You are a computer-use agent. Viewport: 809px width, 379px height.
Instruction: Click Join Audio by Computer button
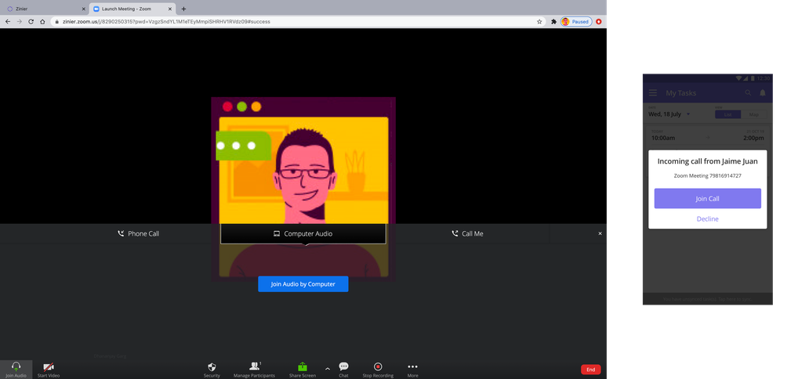(303, 284)
